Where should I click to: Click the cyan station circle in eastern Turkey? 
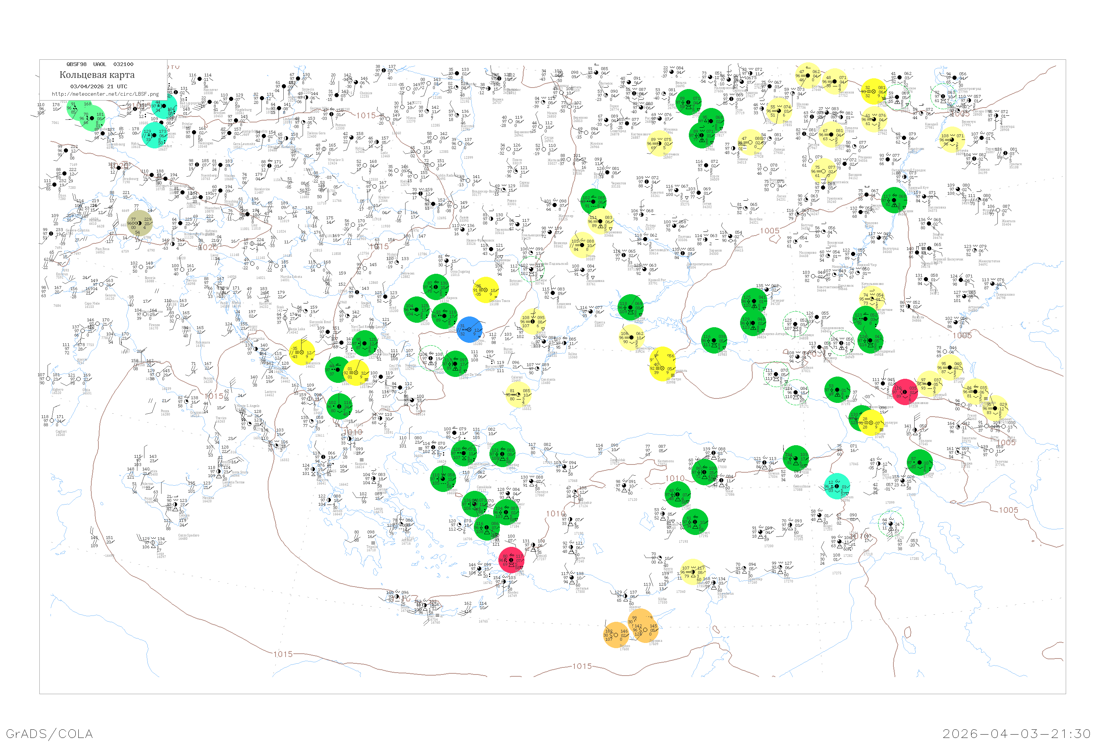coord(837,486)
